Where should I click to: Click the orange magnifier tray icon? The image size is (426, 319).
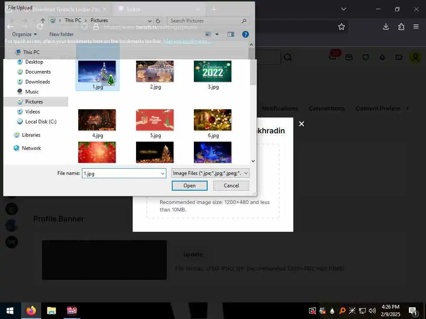coord(342,311)
